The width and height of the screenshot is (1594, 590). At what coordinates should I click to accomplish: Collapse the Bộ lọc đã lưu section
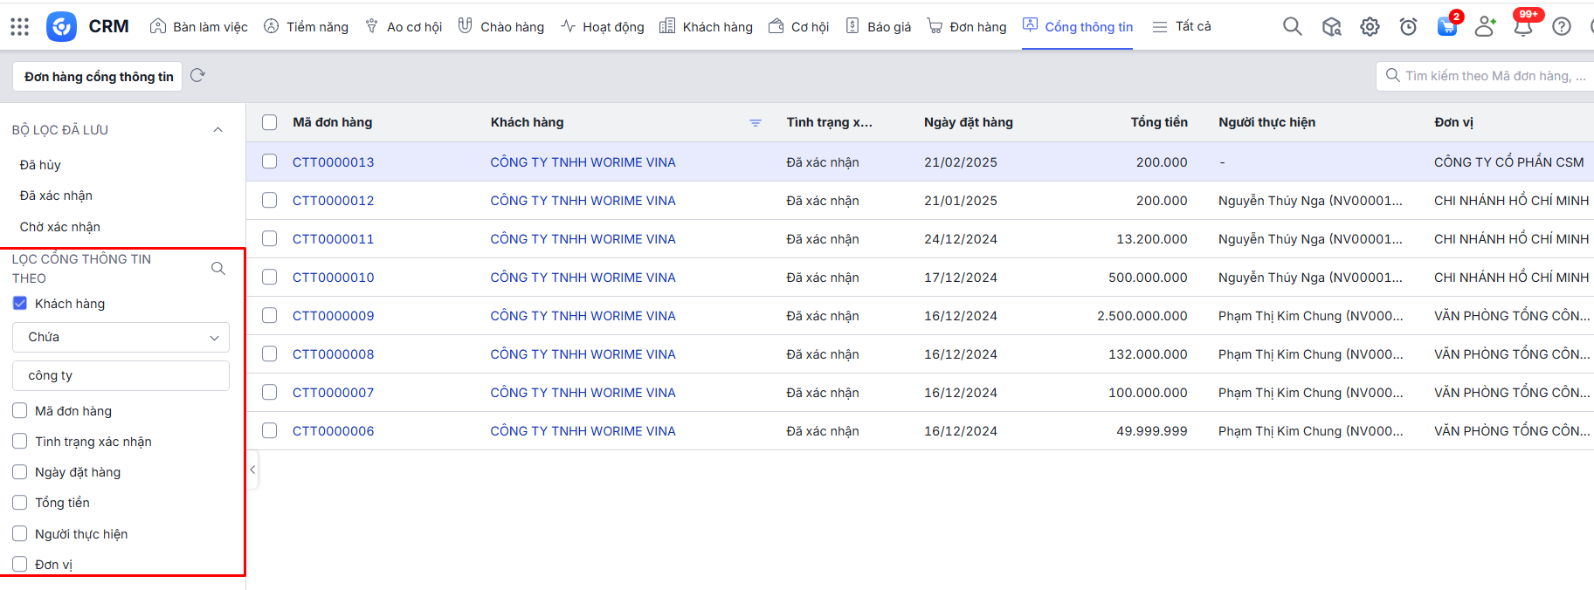[218, 130]
